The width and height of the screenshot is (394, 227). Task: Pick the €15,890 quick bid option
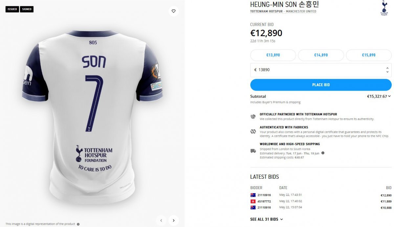click(x=369, y=55)
